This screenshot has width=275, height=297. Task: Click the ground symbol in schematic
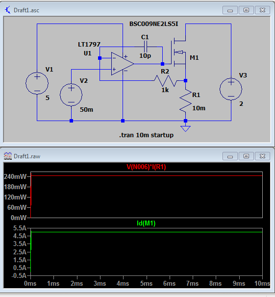click(x=186, y=128)
